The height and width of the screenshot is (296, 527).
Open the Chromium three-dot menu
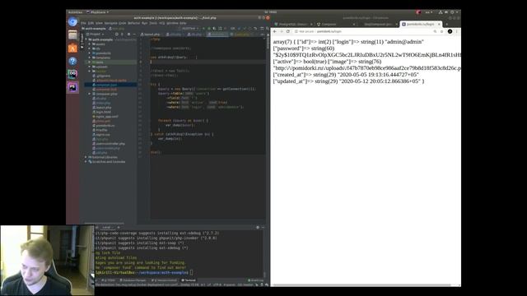point(456,31)
